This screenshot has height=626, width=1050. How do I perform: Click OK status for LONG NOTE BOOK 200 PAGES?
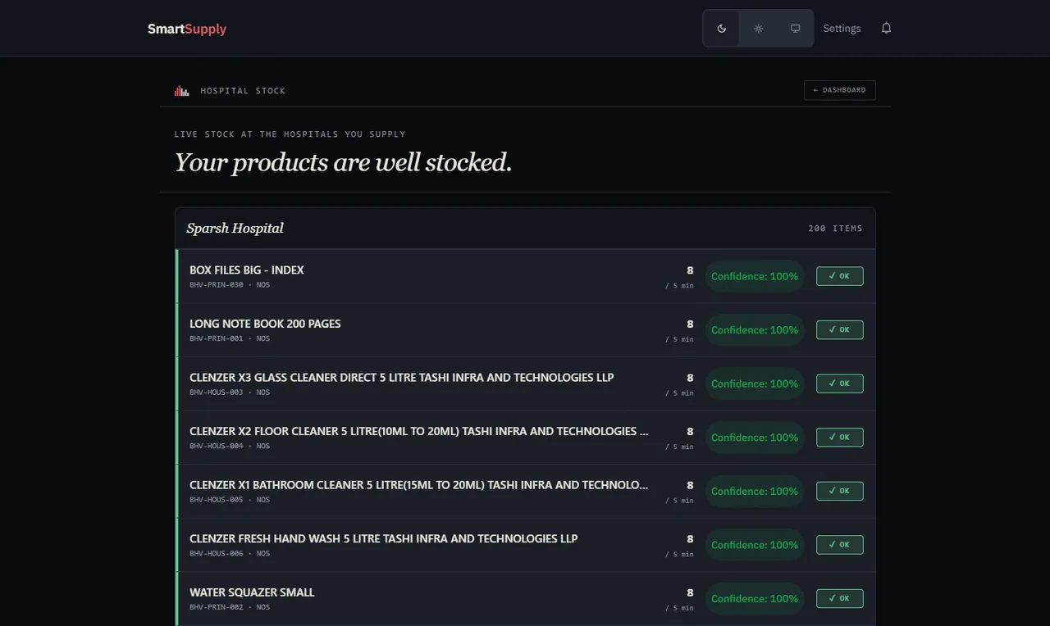[x=839, y=329]
